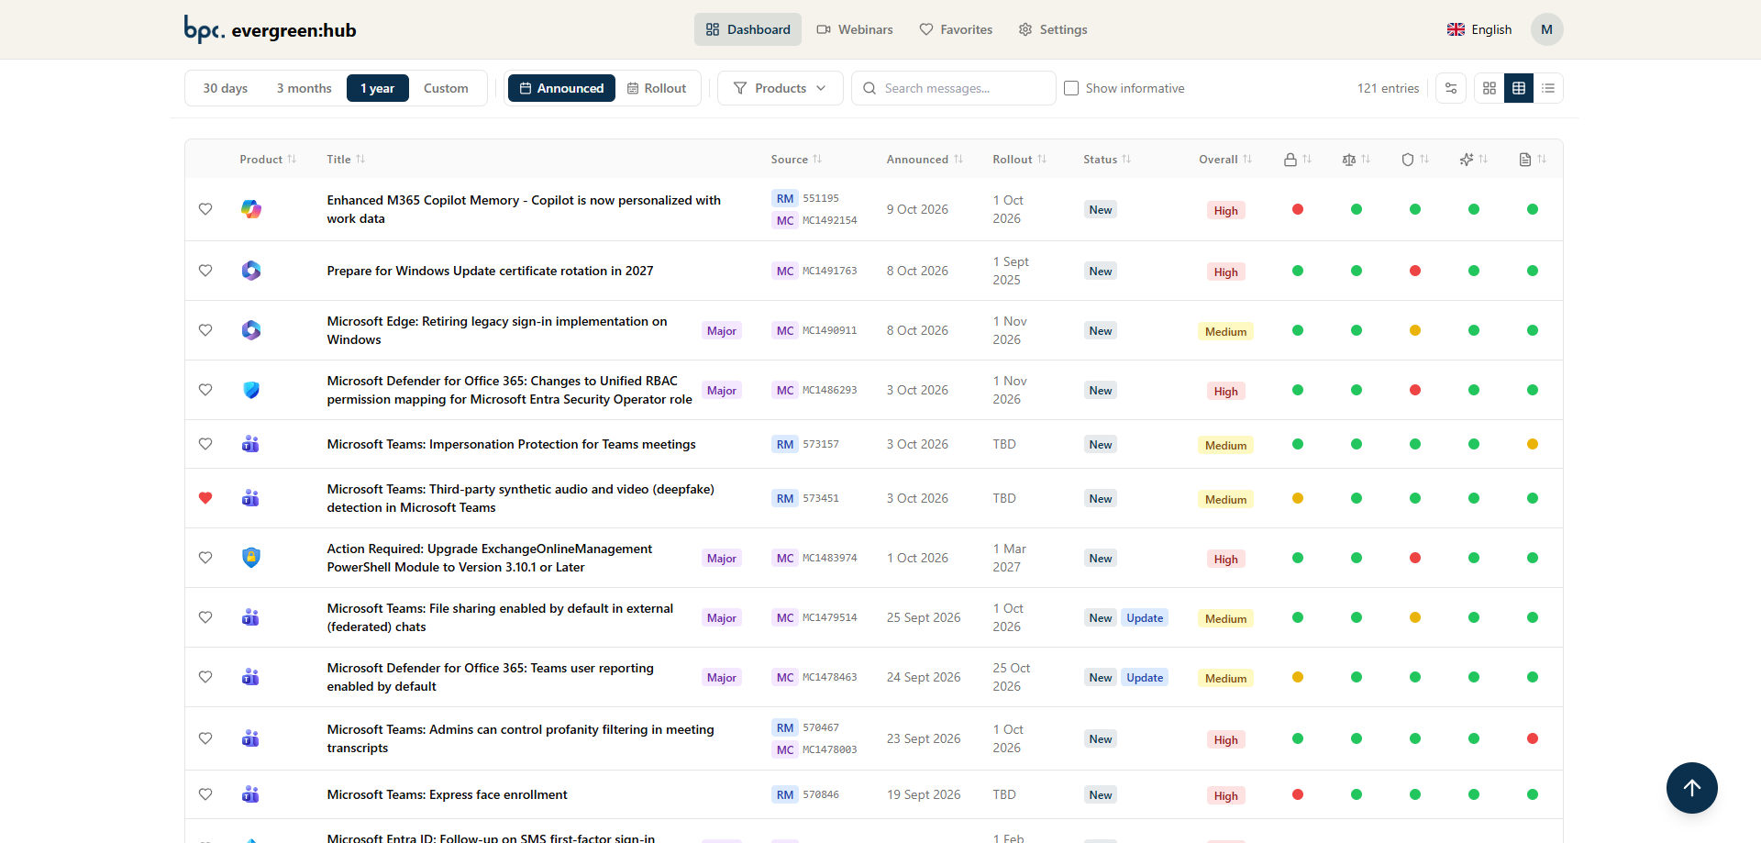Go to the Webinars page
Viewport: 1761px width, 843px height.
coord(855,29)
